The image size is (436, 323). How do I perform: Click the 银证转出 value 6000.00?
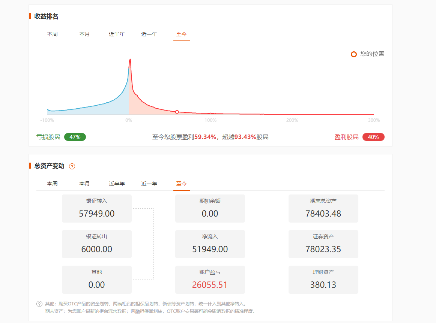point(97,249)
